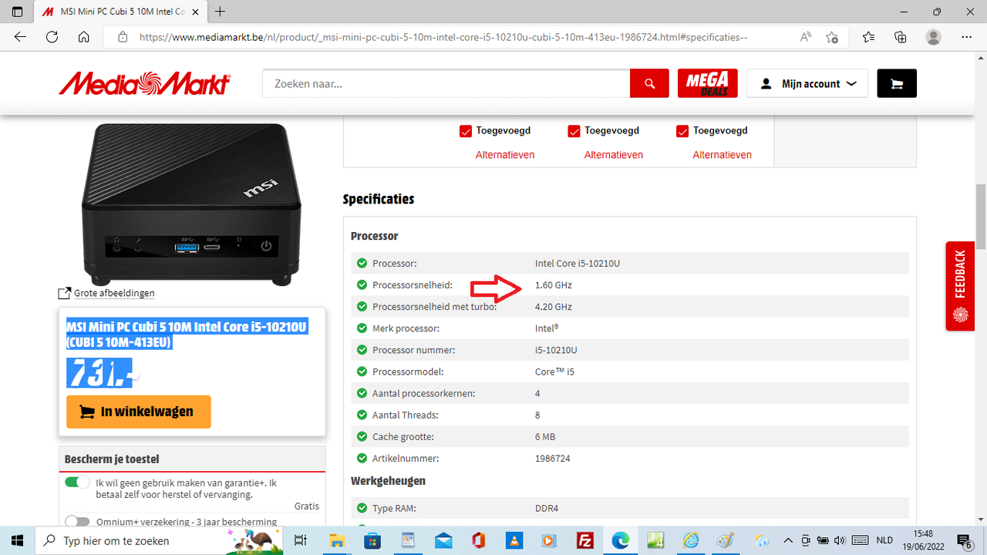Click the Intel Core i5-10210U processor value

(x=578, y=264)
